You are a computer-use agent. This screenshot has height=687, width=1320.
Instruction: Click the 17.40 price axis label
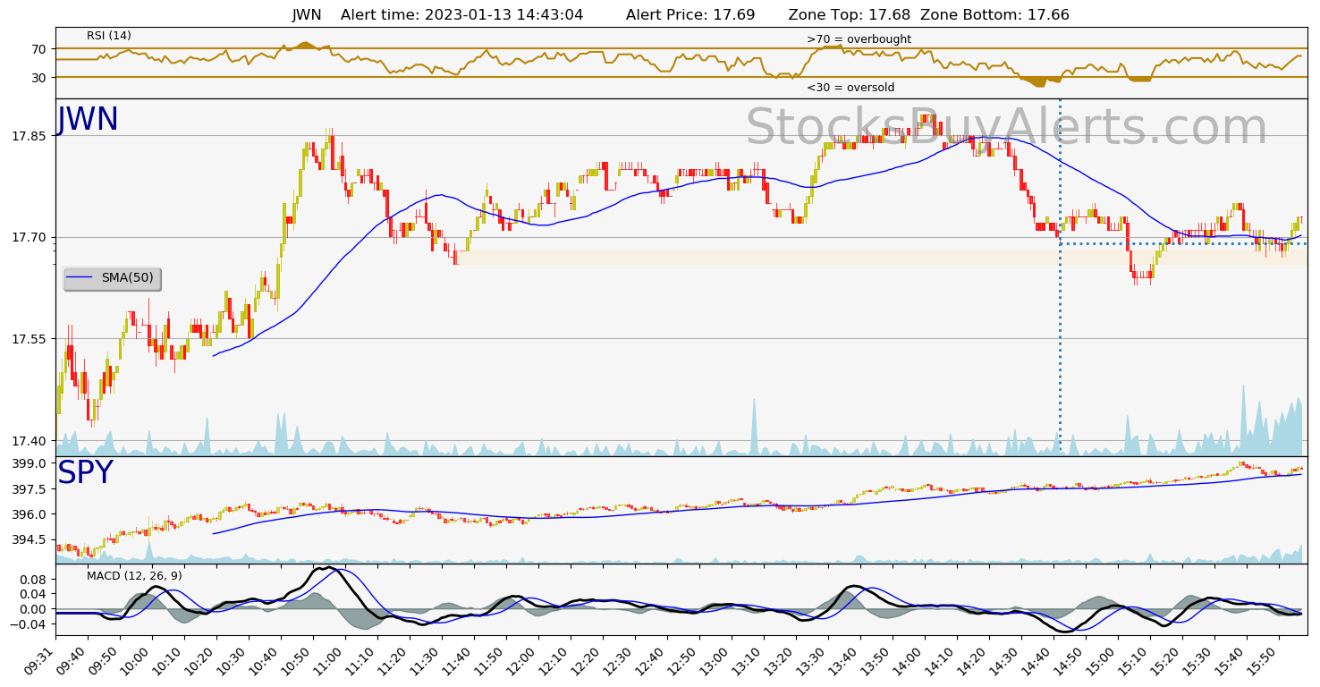point(29,441)
